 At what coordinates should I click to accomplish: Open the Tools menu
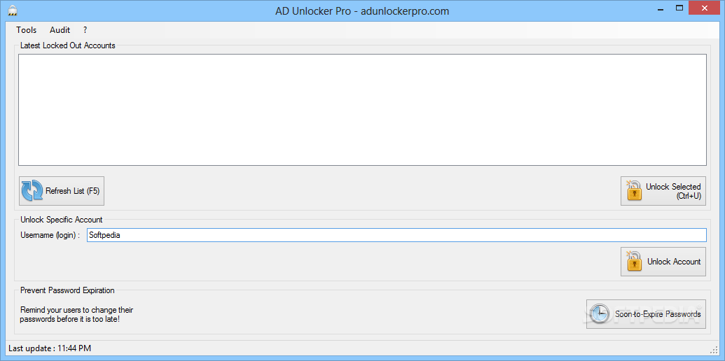(x=27, y=30)
